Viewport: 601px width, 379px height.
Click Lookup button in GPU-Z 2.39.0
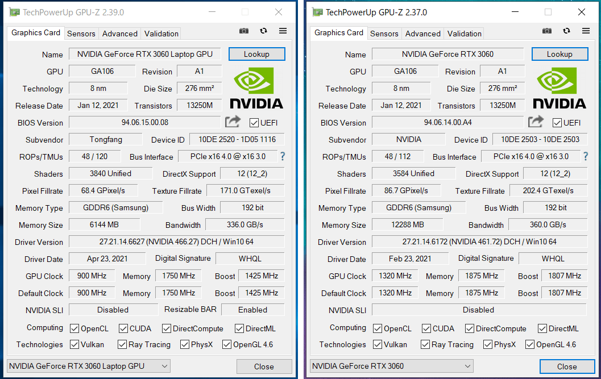pyautogui.click(x=257, y=54)
